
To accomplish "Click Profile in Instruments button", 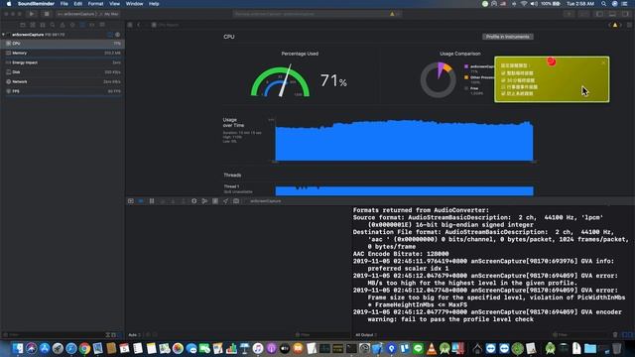I will (508, 37).
